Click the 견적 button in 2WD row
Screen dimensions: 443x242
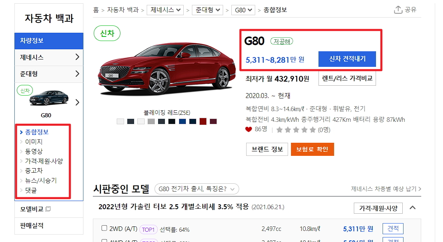tap(393, 228)
